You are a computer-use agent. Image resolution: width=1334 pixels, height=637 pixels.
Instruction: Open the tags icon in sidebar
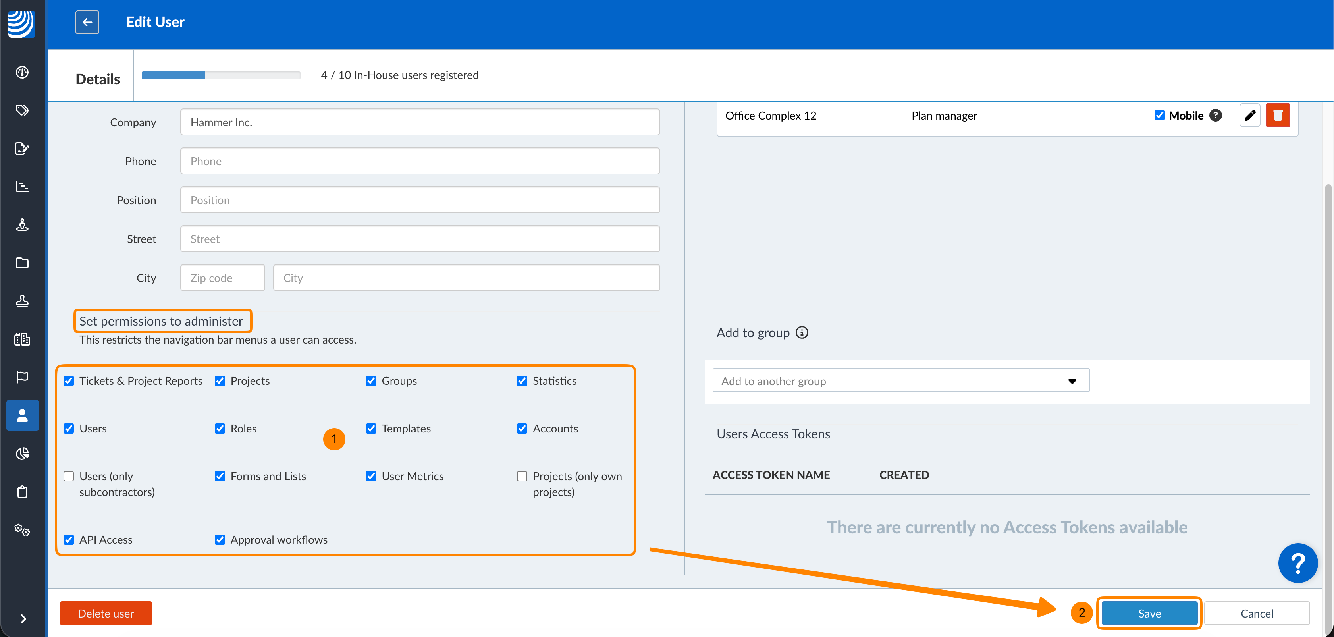click(22, 110)
